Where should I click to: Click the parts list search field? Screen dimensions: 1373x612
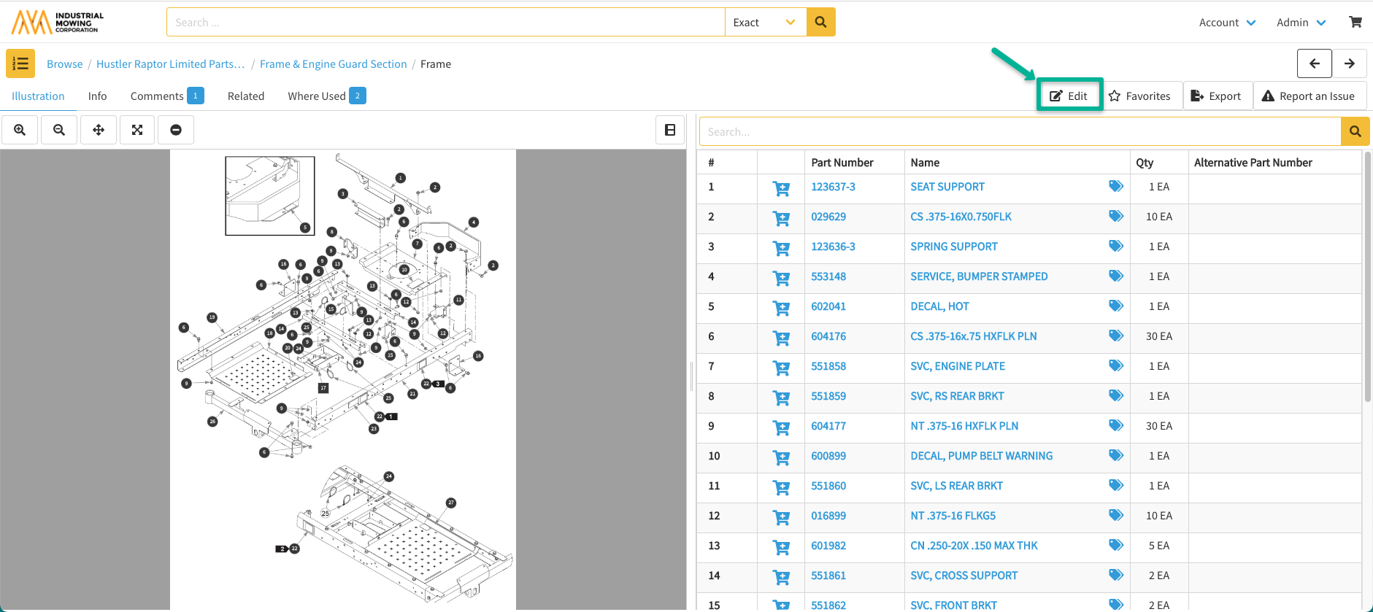pos(1020,132)
